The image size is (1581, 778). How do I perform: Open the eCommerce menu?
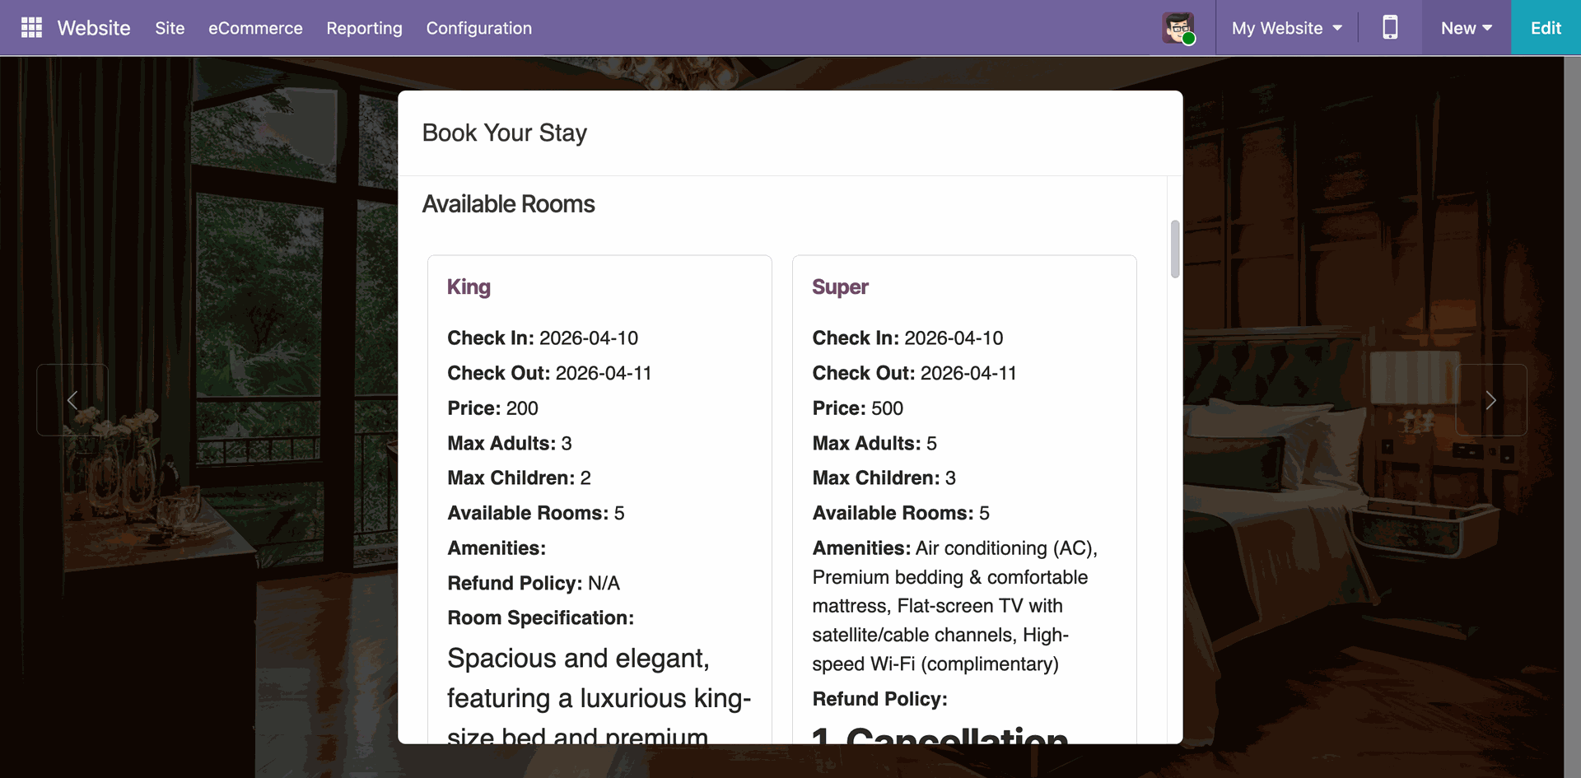pyautogui.click(x=255, y=28)
